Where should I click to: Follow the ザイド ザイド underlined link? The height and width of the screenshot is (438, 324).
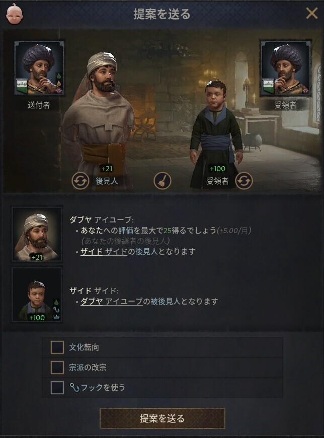[104, 252]
